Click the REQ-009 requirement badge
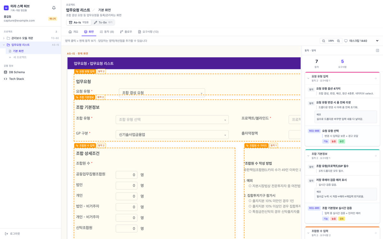The height and width of the screenshot is (239, 383). coord(314,208)
